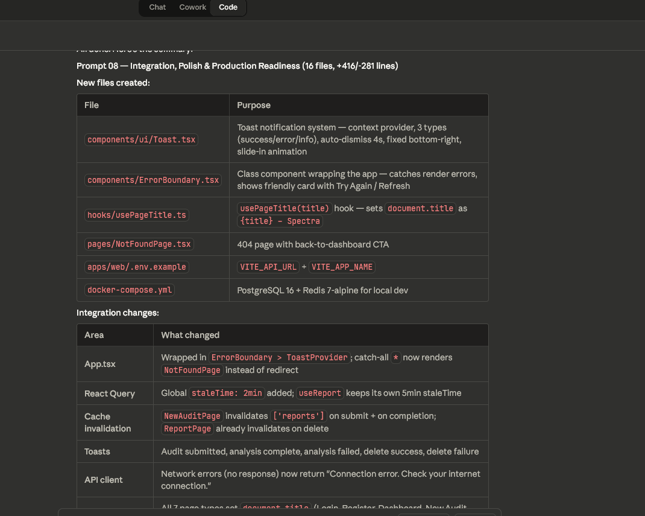Screen dimensions: 645x516
Task: Click the usePageTitle(title) code snippet
Action: (x=285, y=208)
